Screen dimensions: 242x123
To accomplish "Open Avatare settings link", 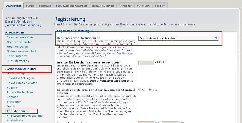I will pos(12,87).
